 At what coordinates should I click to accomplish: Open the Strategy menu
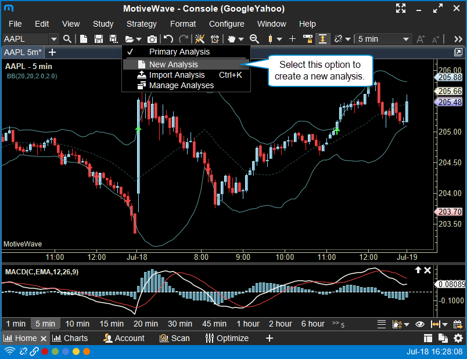(x=141, y=24)
